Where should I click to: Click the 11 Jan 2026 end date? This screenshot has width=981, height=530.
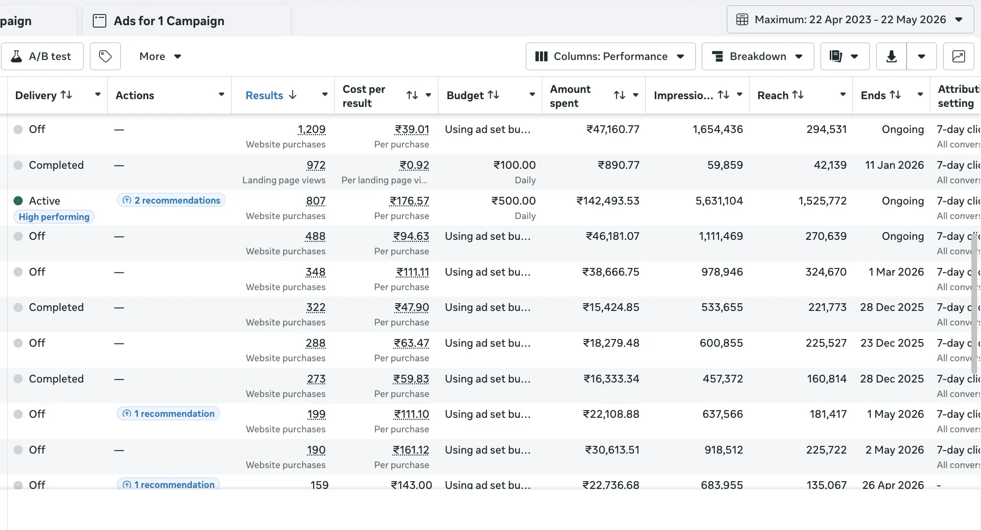tap(894, 165)
